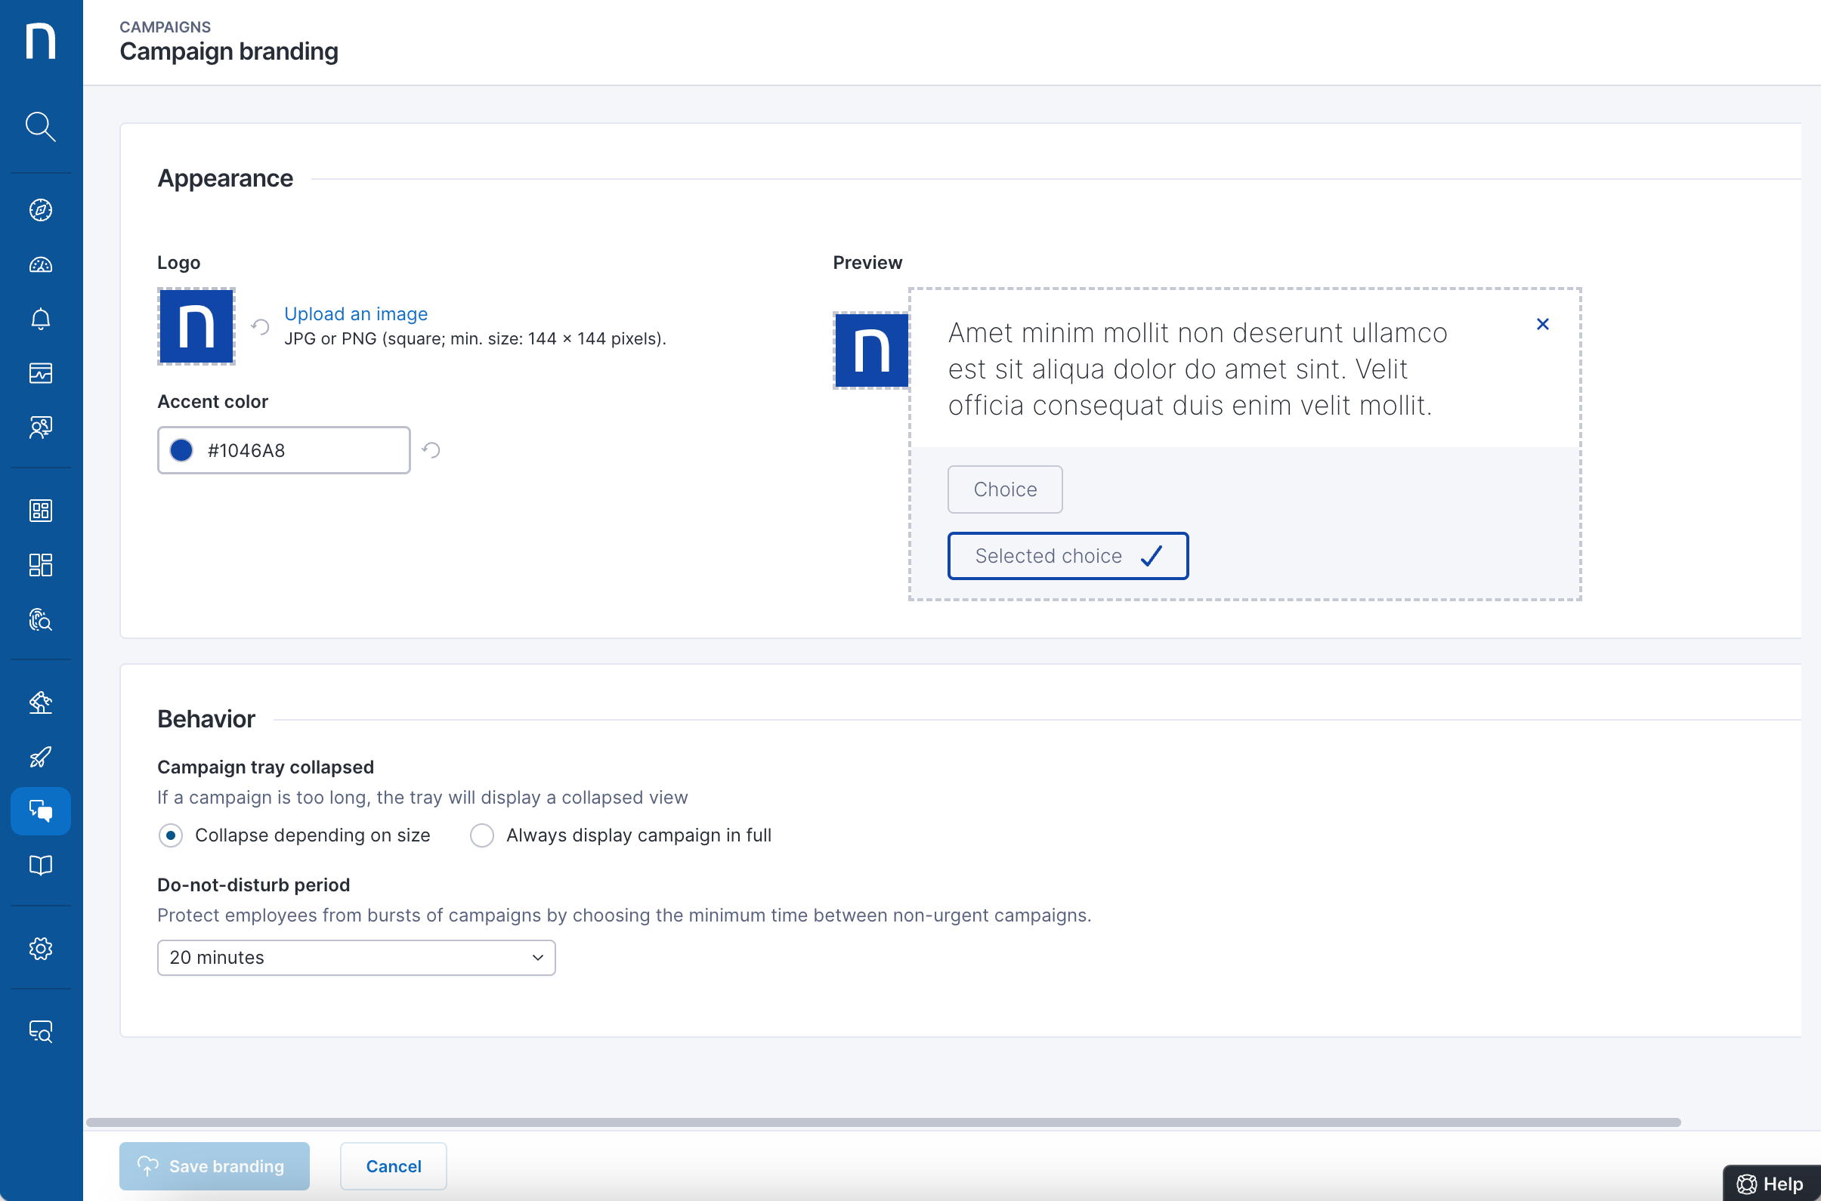This screenshot has height=1201, width=1821.
Task: Reset accent color using its undo arrow
Action: (431, 450)
